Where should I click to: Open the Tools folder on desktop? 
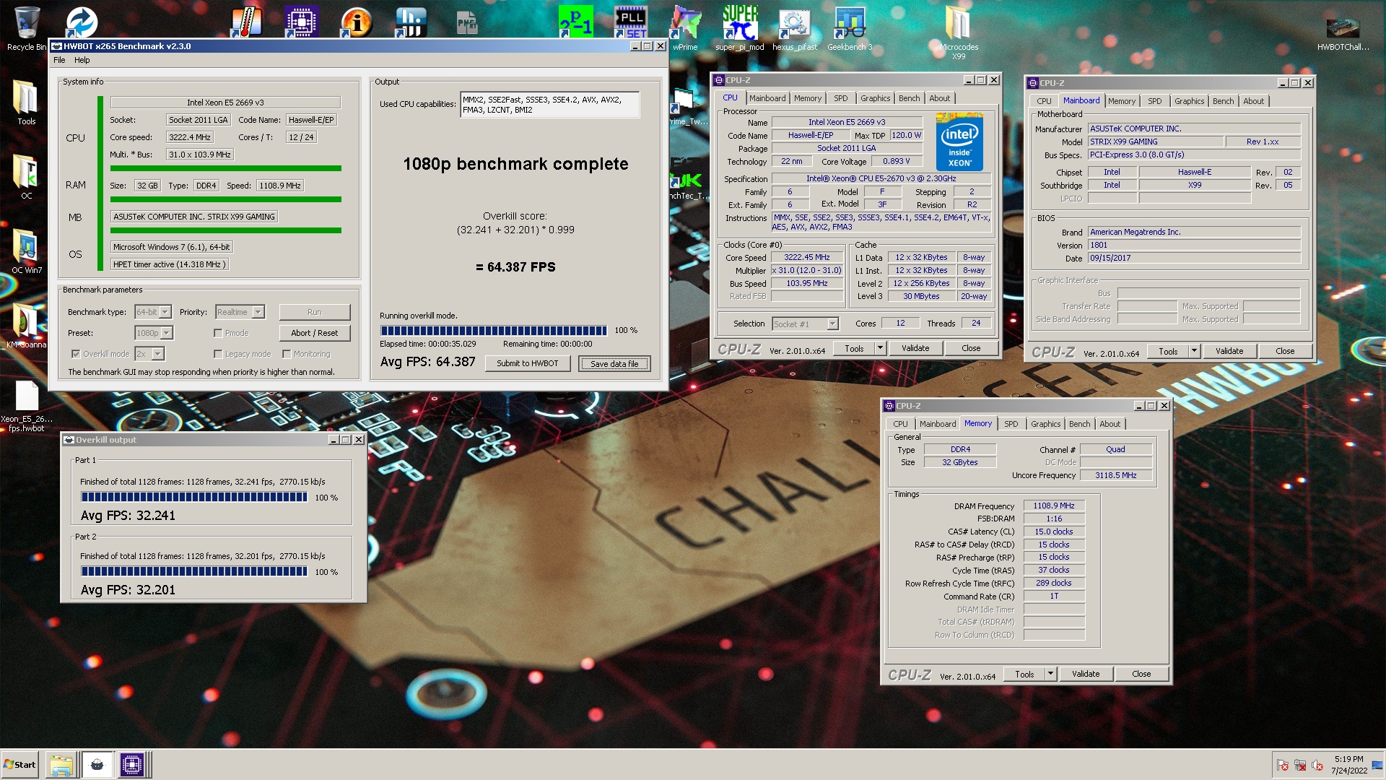point(26,103)
